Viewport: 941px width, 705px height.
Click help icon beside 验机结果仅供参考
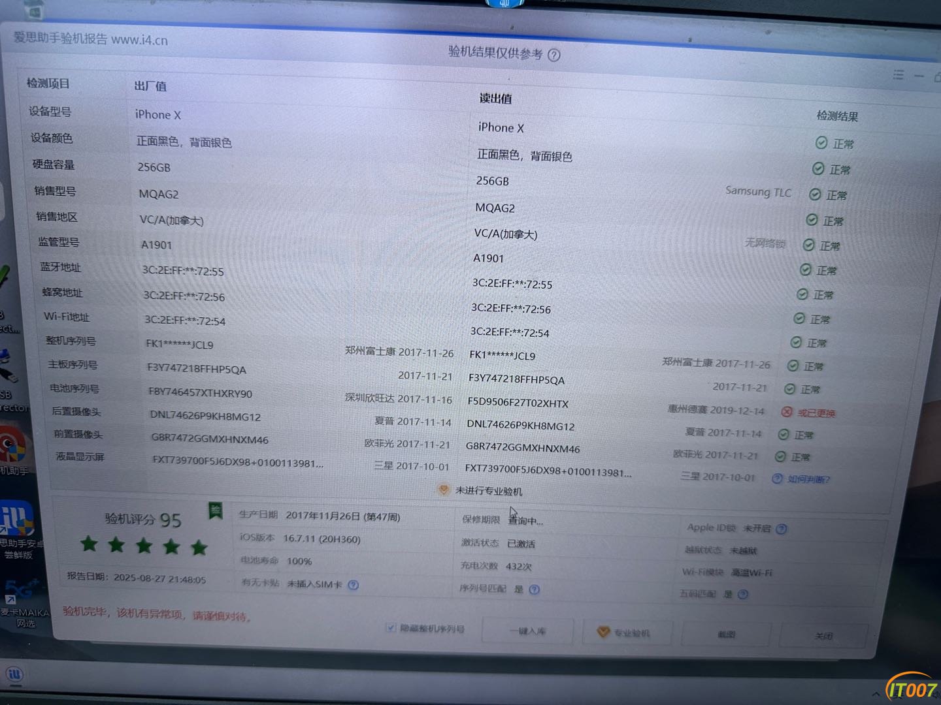(x=553, y=55)
